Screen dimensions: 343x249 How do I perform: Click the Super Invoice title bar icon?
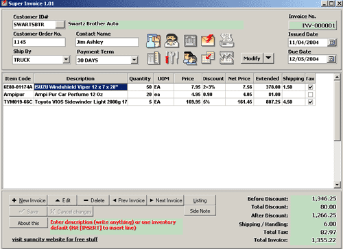pos(3,3)
